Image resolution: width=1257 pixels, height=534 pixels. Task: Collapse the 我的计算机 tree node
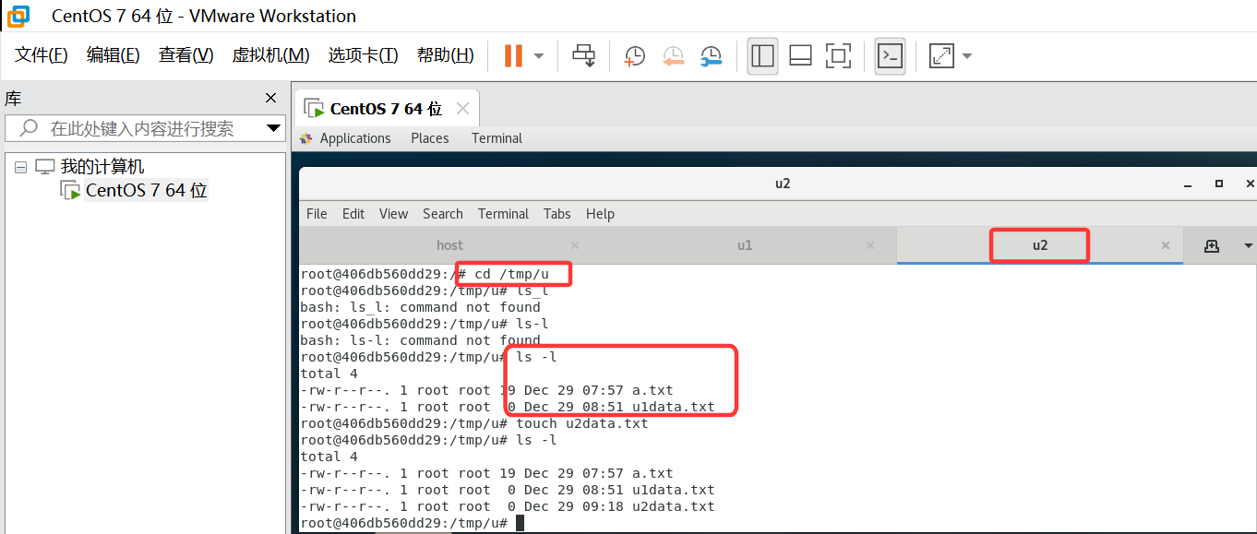click(20, 166)
